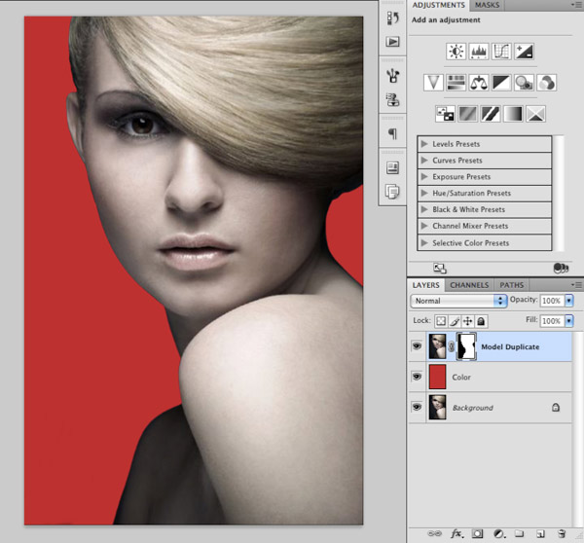584x543 pixels.
Task: Open the Opacity slider dropdown arrow
Action: coord(569,301)
